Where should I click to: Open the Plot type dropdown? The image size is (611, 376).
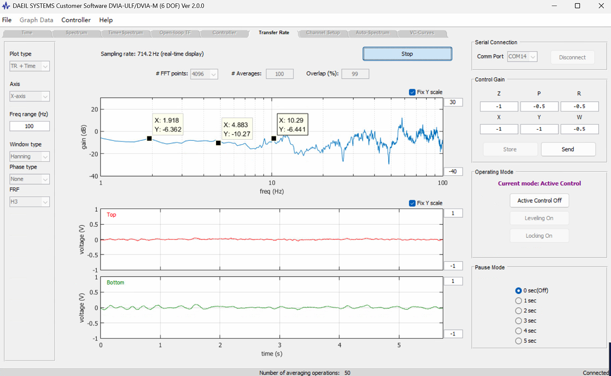point(29,66)
